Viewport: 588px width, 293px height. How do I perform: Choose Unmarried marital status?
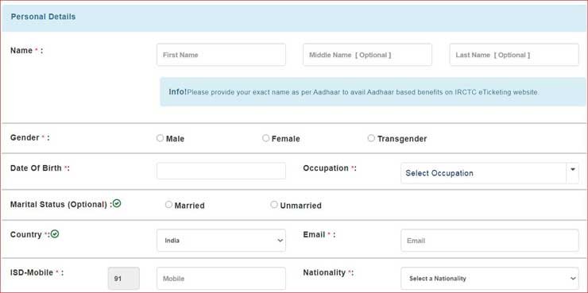(274, 205)
